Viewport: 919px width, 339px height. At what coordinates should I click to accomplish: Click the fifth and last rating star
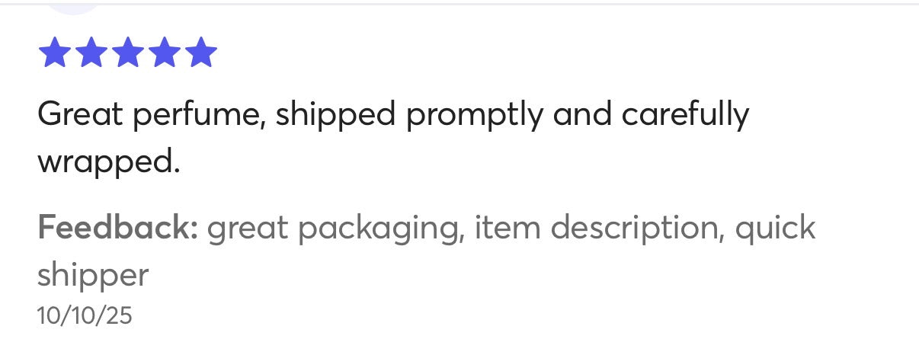(x=200, y=53)
